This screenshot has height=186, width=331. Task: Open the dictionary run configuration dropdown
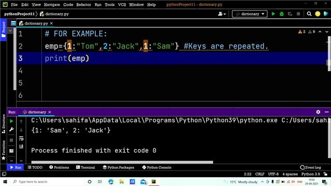pos(249,14)
